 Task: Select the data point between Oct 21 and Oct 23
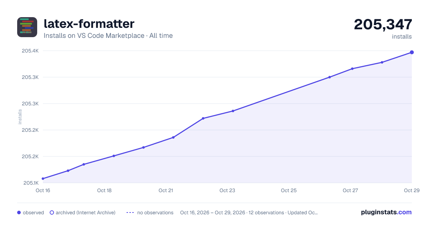[203, 118]
